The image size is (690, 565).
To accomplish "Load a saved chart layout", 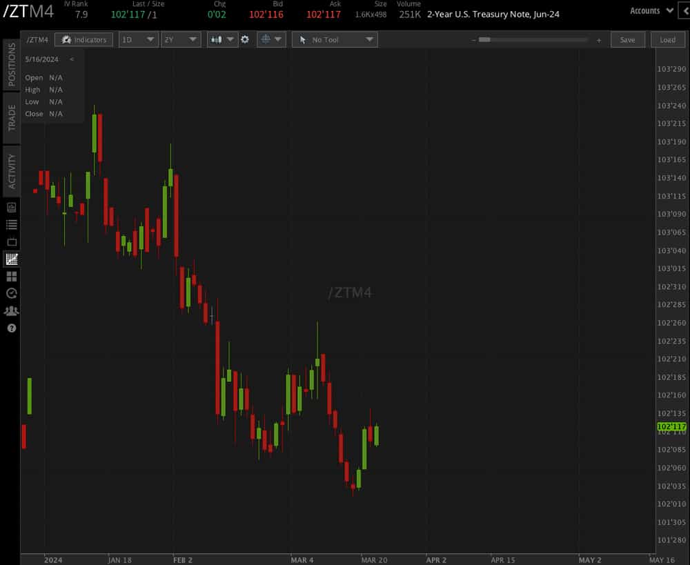I will pyautogui.click(x=667, y=39).
